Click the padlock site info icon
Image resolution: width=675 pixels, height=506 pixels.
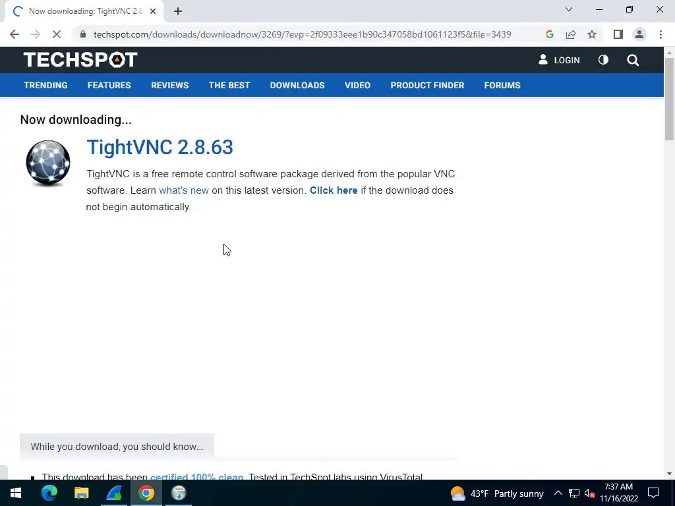[x=83, y=34]
